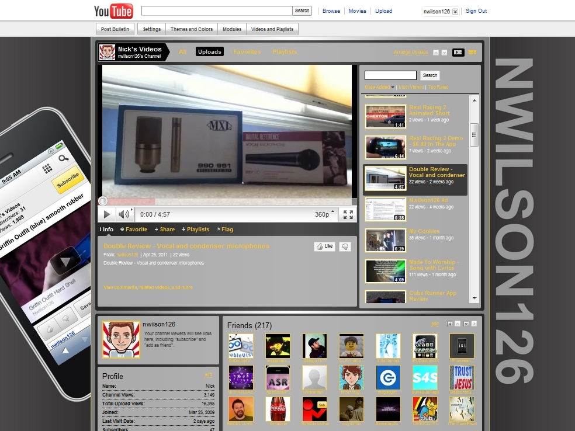The width and height of the screenshot is (575, 431).
Task: Open Real Racing 2 Animated Short thumbnail
Action: (386, 117)
